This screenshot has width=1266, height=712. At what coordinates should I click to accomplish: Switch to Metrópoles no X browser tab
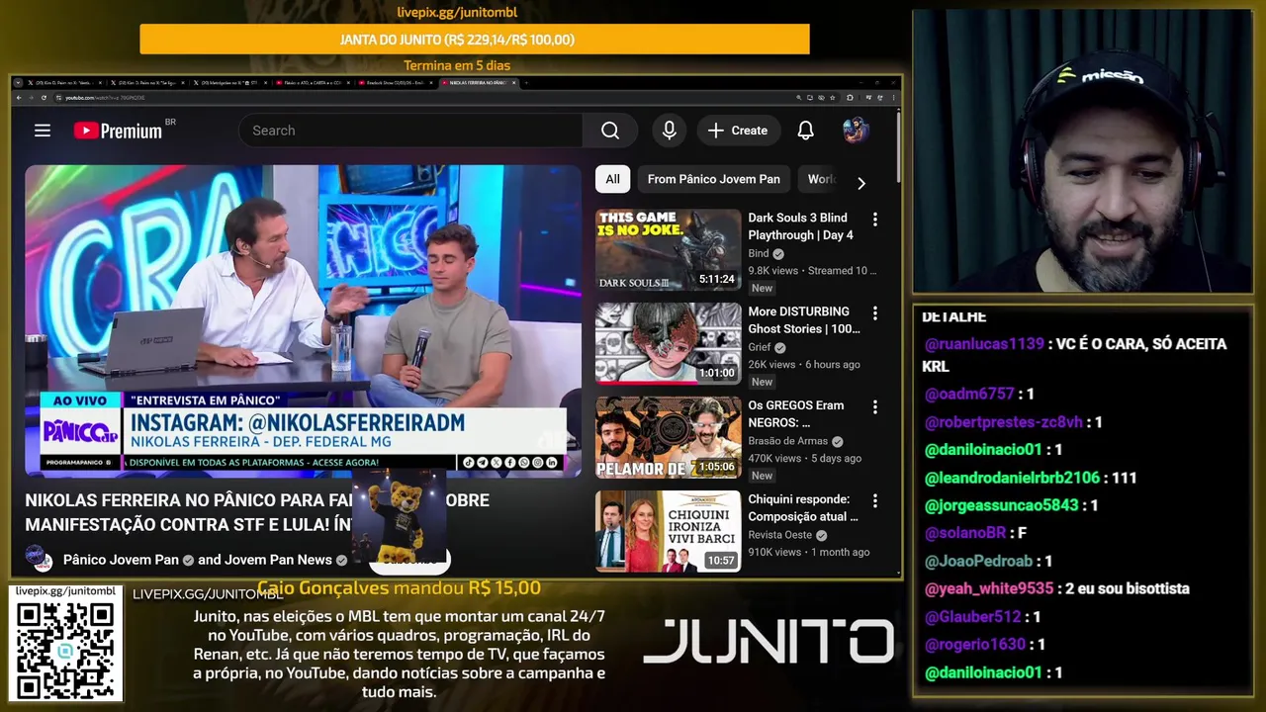pos(228,83)
